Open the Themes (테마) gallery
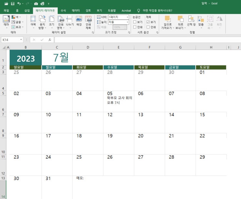The width and height of the screenshot is (241, 199). tap(6, 22)
